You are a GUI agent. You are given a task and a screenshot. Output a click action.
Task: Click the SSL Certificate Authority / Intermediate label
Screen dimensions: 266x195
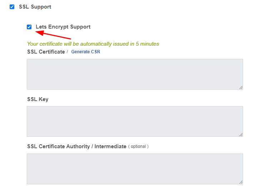click(x=77, y=146)
